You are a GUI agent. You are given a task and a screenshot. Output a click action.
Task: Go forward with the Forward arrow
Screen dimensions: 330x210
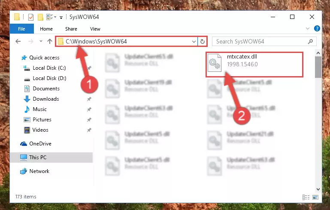click(31, 41)
